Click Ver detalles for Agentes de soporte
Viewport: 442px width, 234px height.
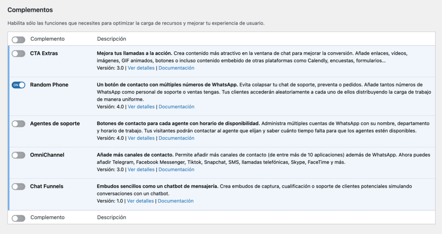click(141, 138)
